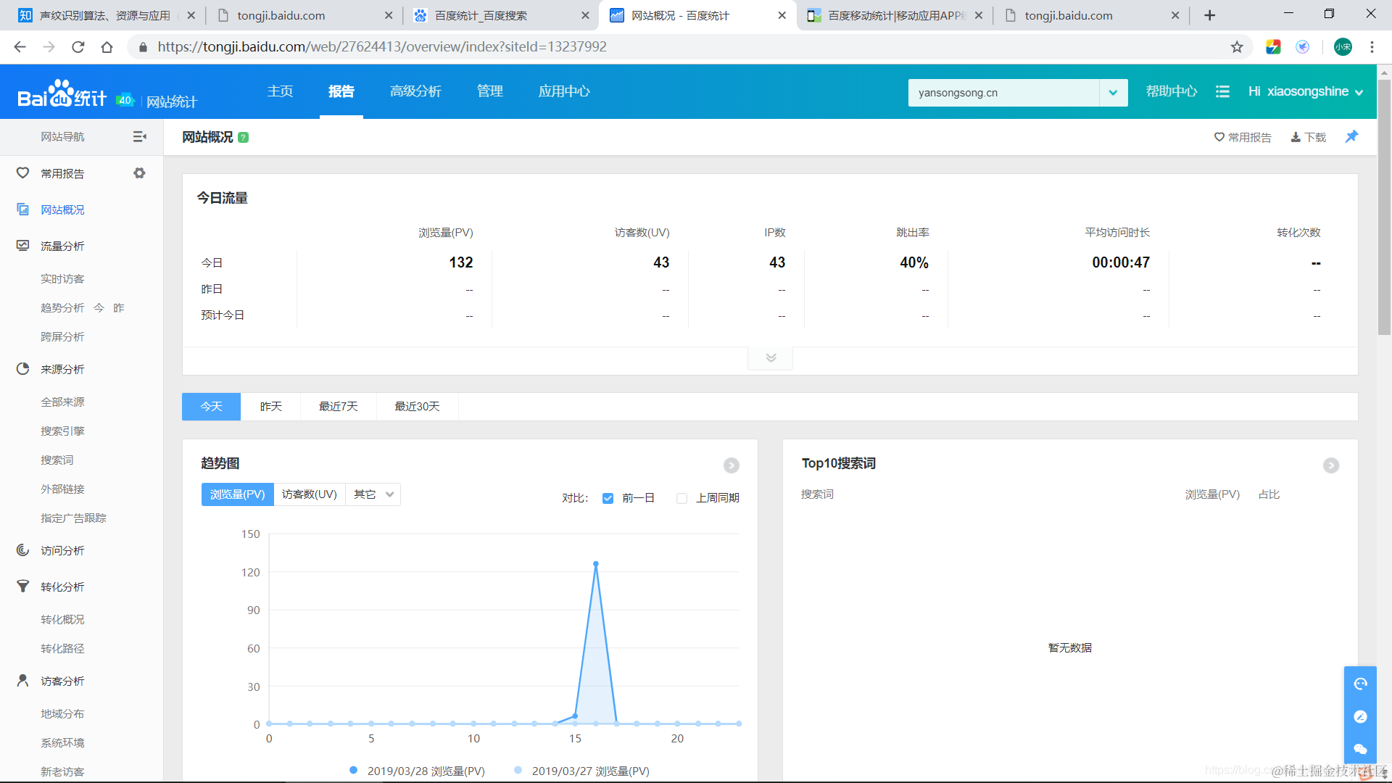Uncheck the 前一日 comparison checkbox
1392x783 pixels.
pyautogui.click(x=608, y=498)
